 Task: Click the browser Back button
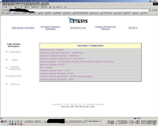4,7
